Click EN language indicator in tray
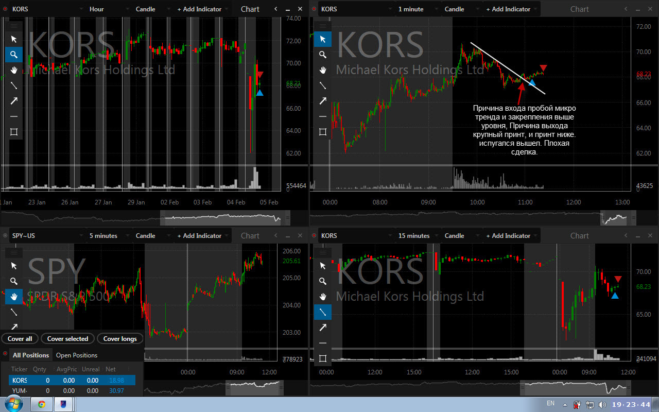Screen dimensions: 659x412 [x=550, y=403]
